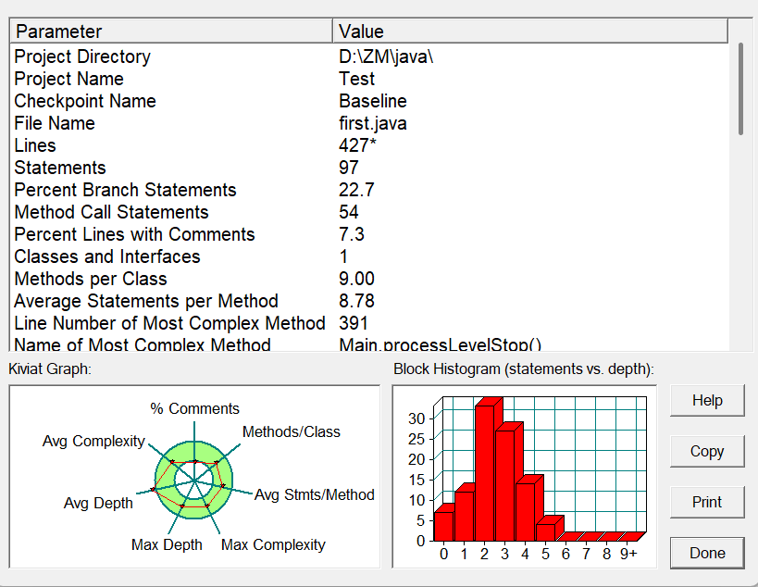Close the dialog with Done

click(x=707, y=553)
